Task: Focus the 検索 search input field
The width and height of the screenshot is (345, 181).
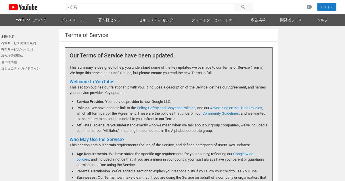Action: [150, 7]
